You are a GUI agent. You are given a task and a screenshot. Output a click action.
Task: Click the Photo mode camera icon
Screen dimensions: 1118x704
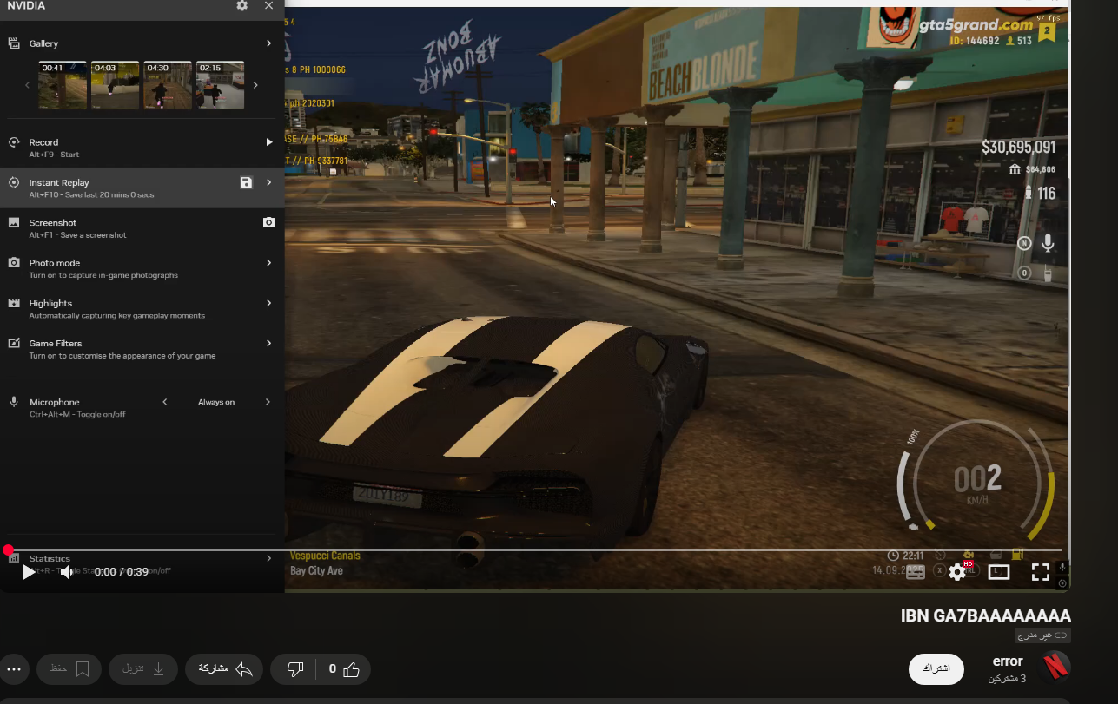click(14, 262)
